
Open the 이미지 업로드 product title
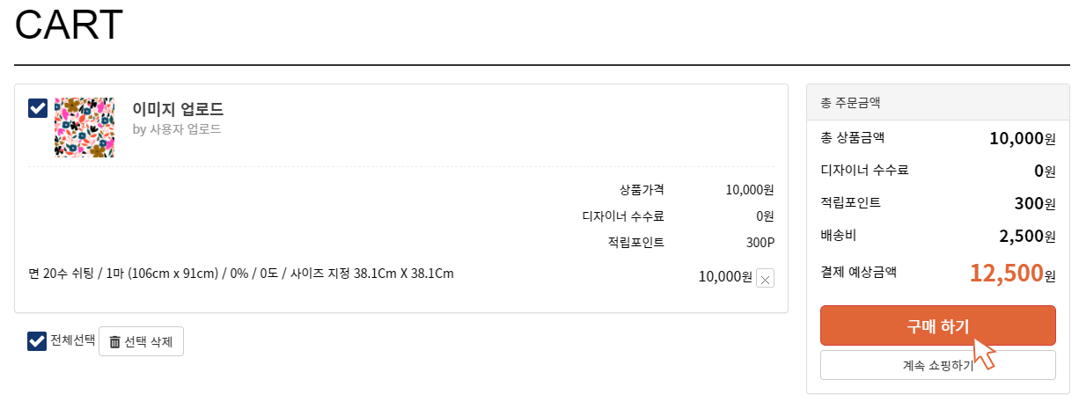(178, 109)
